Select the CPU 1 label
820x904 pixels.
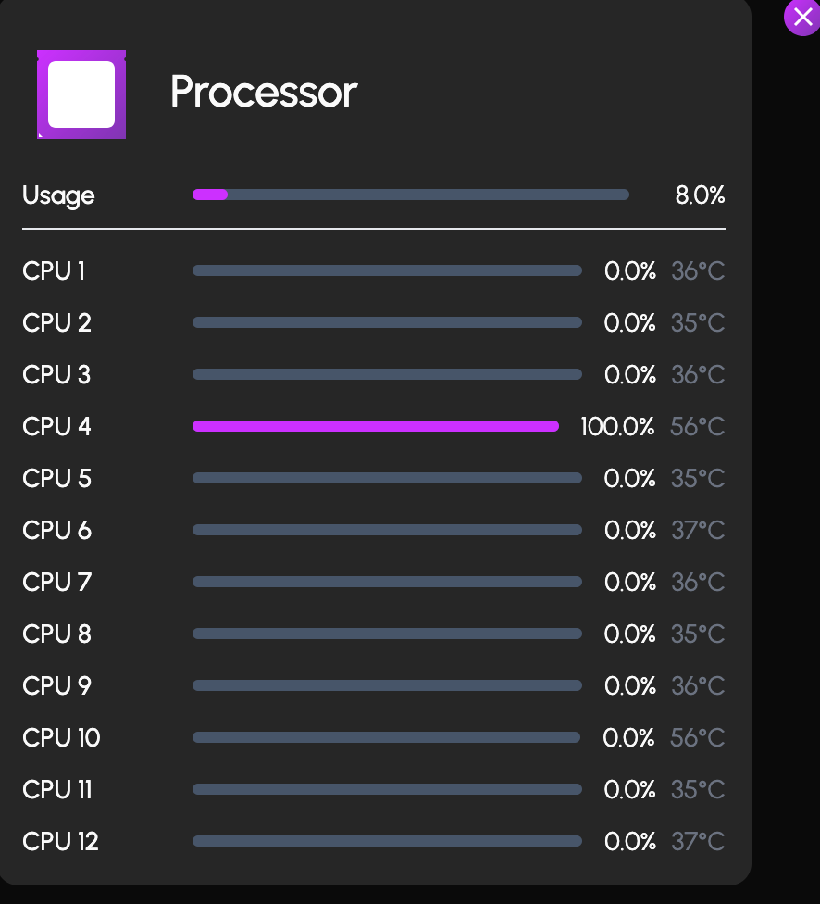coord(54,271)
